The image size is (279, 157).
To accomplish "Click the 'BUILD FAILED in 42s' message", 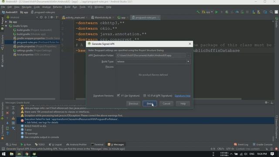I will (x=35, y=126).
